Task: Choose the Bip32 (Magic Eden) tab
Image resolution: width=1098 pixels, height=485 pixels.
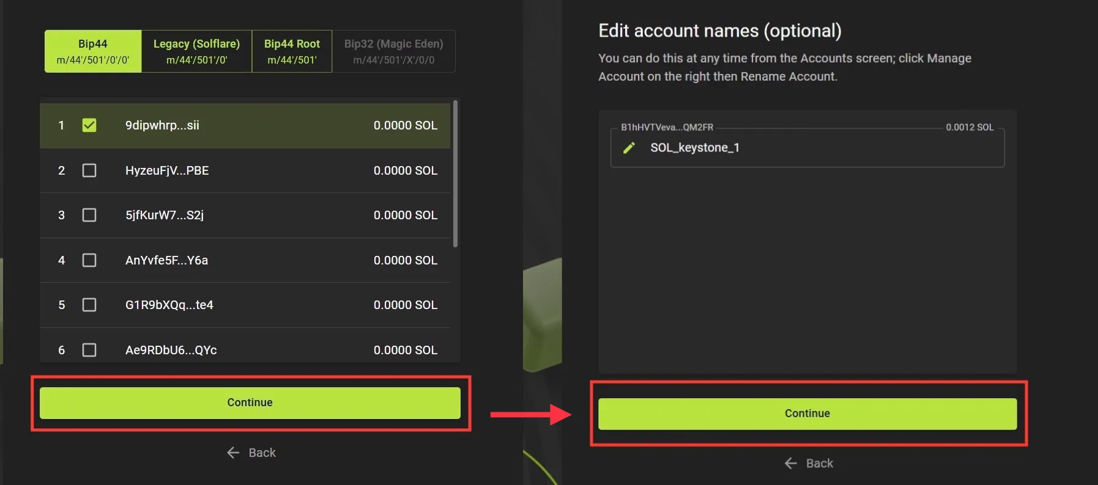Action: click(x=393, y=51)
